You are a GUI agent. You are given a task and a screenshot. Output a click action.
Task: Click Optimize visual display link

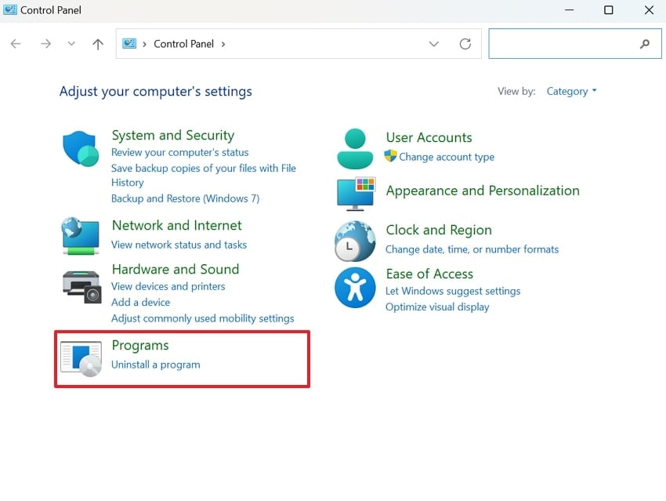click(x=437, y=307)
